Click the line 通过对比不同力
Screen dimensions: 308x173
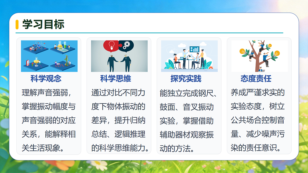(x=118, y=93)
